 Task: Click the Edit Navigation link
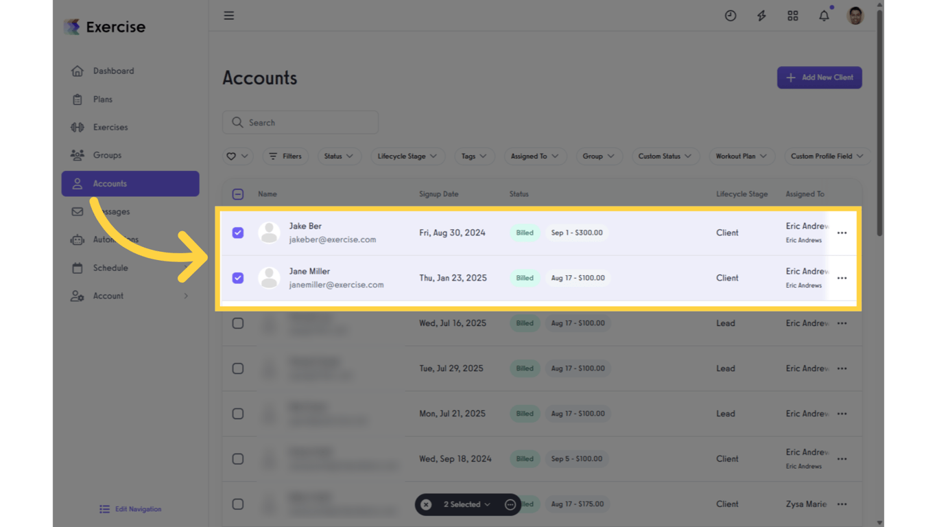(130, 509)
